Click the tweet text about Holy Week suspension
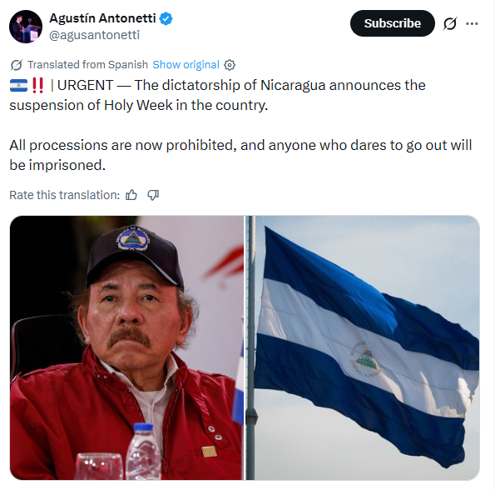This screenshot has width=500, height=490. [x=217, y=95]
